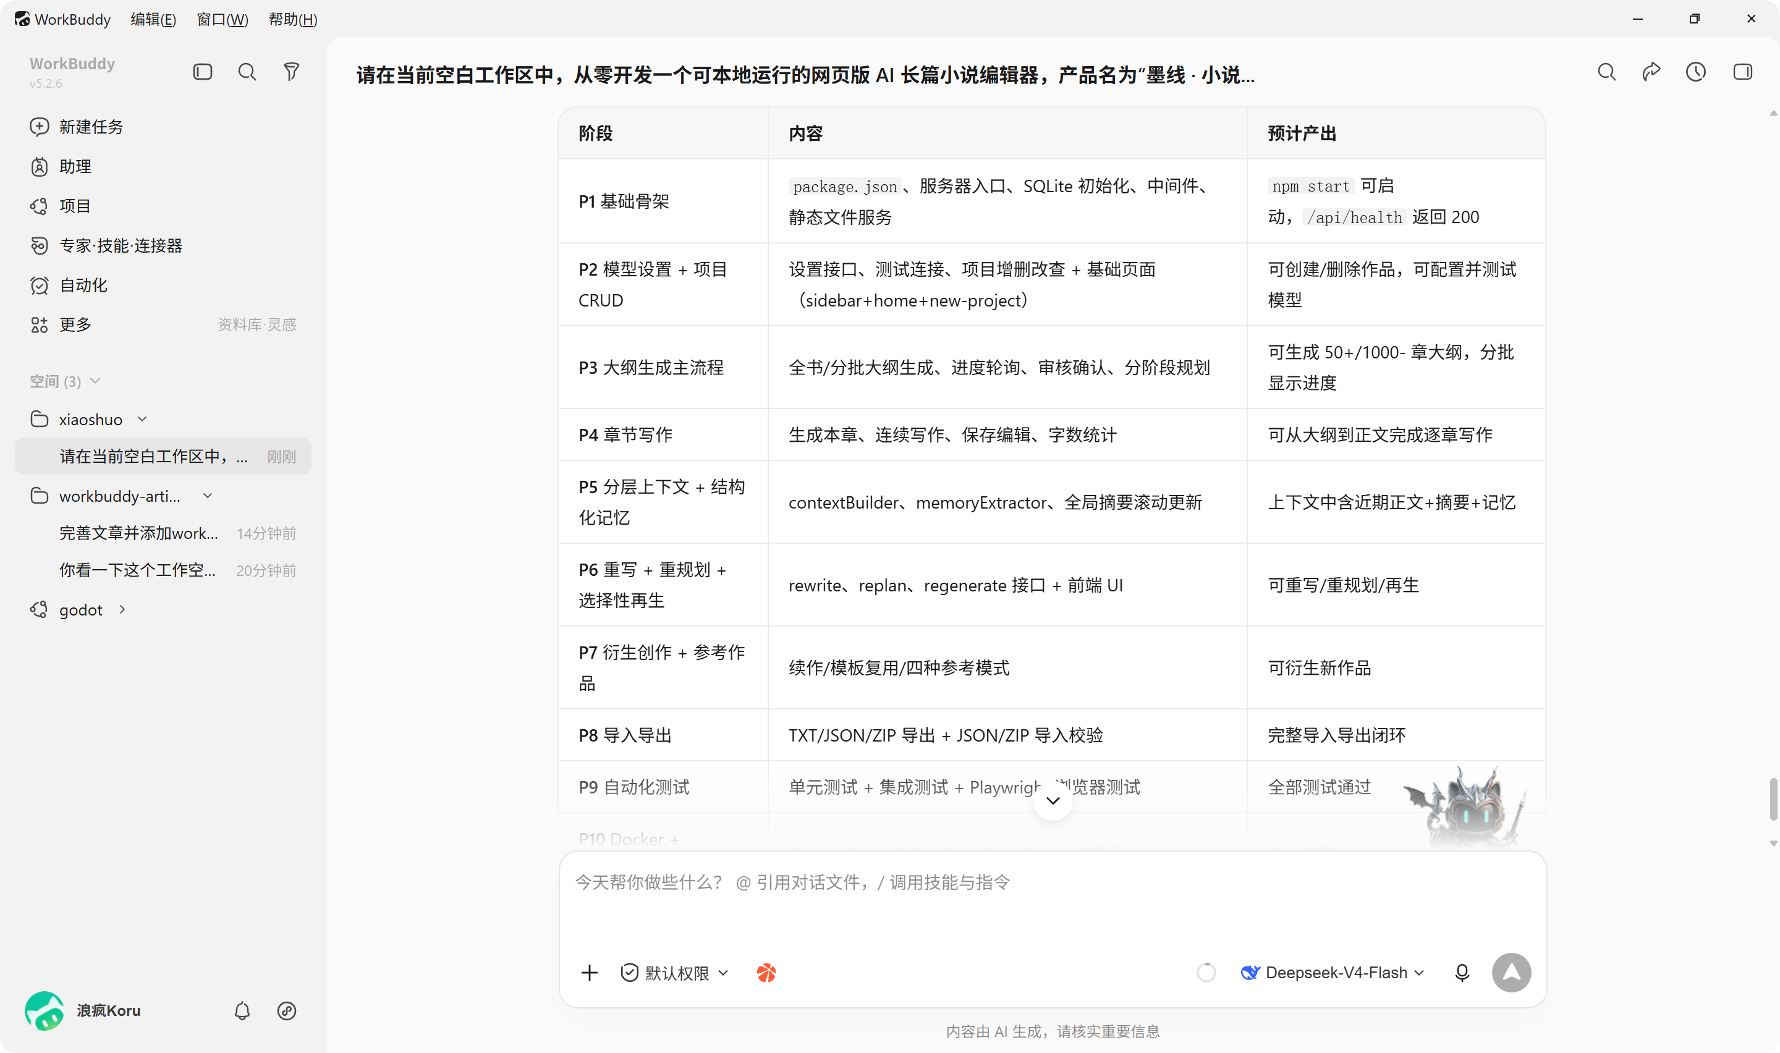Click the circular icon beside the bell
This screenshot has width=1780, height=1053.
(x=287, y=1011)
